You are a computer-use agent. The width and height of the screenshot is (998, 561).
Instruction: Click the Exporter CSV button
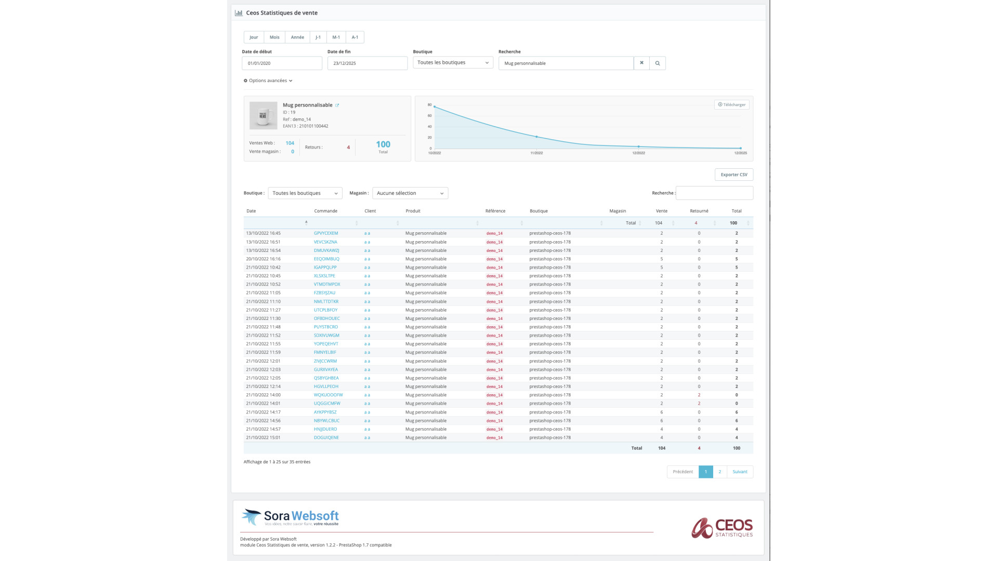[x=733, y=175]
